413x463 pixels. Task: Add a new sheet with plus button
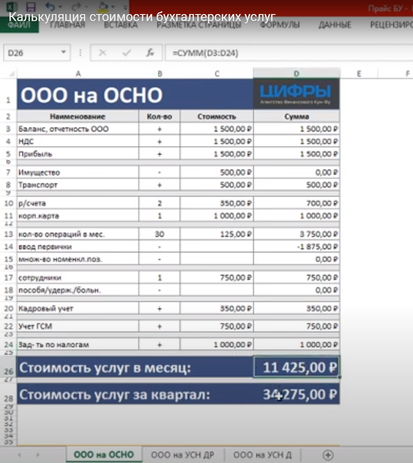[328, 455]
